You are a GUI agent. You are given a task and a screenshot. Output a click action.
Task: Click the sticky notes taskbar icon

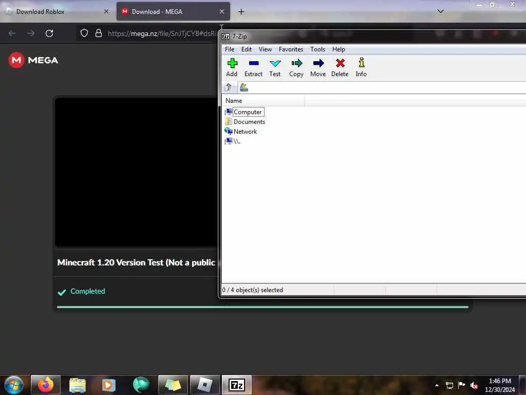(x=173, y=385)
